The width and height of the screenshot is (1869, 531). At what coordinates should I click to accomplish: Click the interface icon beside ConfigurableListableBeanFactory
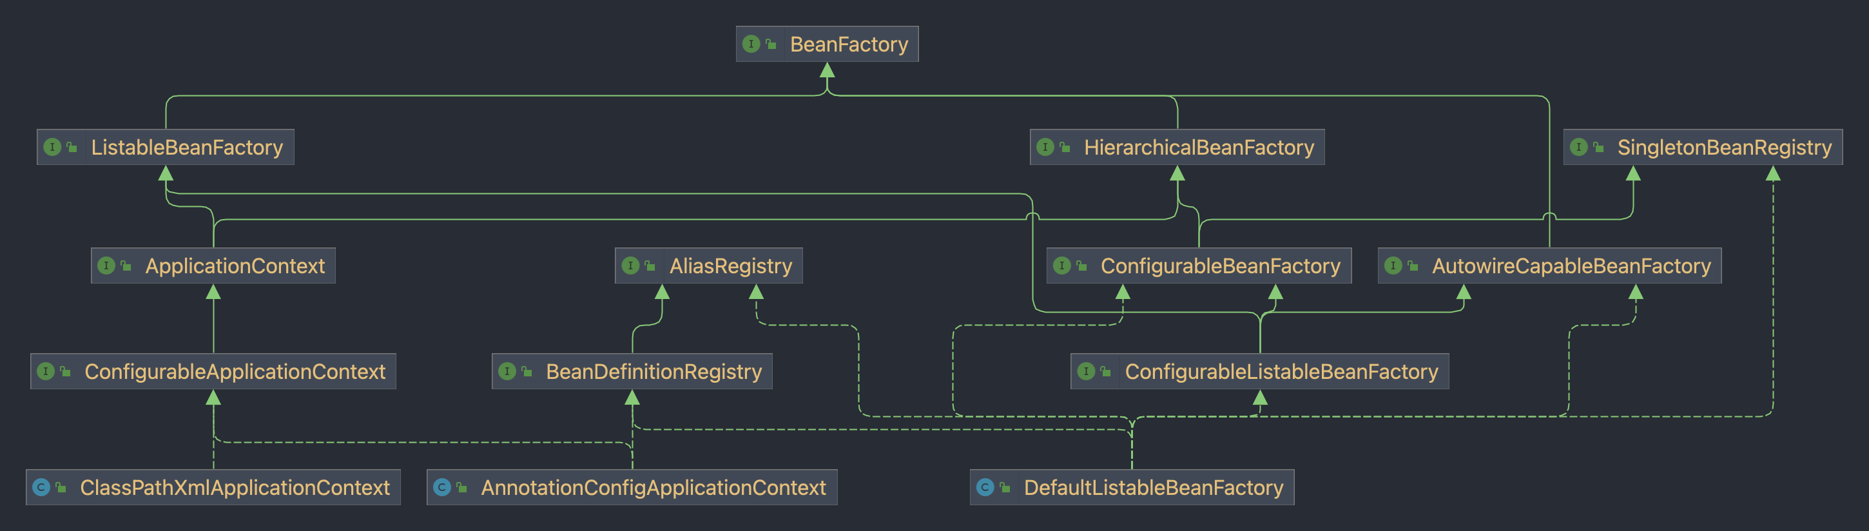coord(1086,371)
